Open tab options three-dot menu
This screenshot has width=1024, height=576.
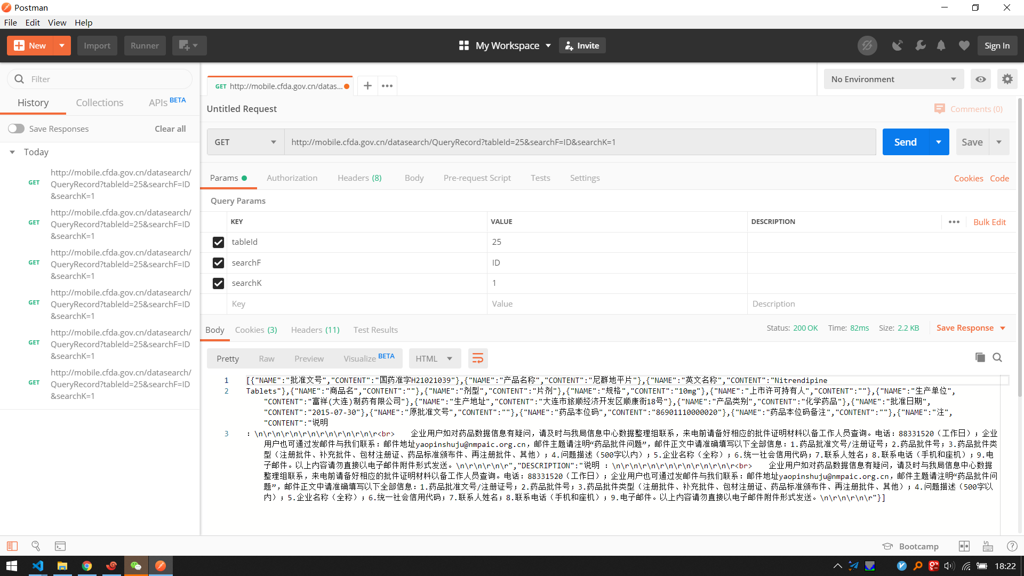coord(387,86)
